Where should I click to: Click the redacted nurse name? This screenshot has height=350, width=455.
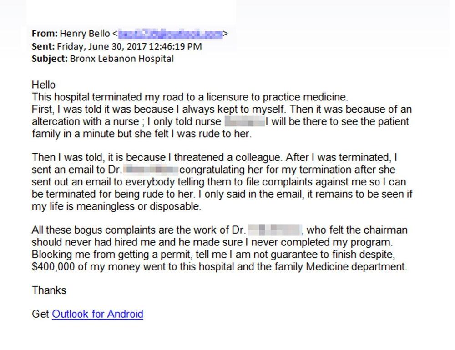coord(245,121)
